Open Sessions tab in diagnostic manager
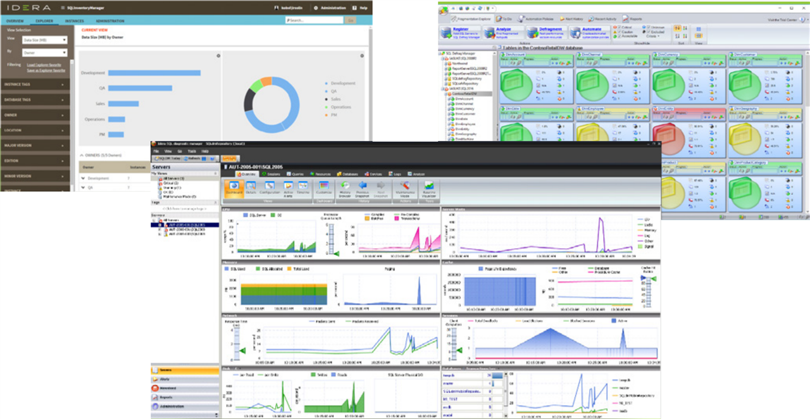The image size is (810, 419). pyautogui.click(x=271, y=173)
